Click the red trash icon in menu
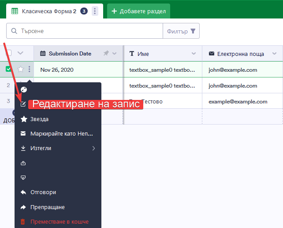283x228 pixels. click(x=23, y=222)
